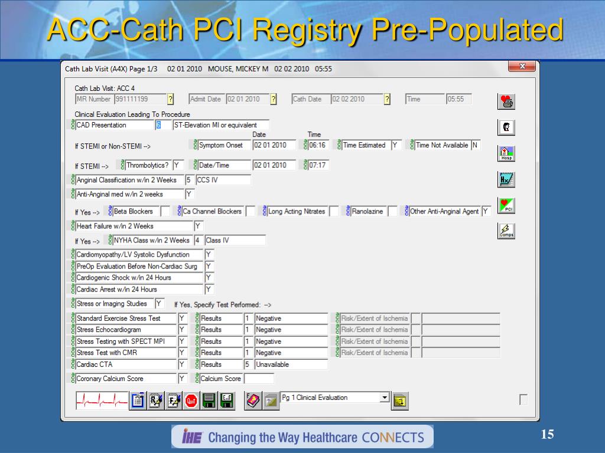The height and width of the screenshot is (453, 605).
Task: Click the Time Not Available N box
Action: click(476, 145)
